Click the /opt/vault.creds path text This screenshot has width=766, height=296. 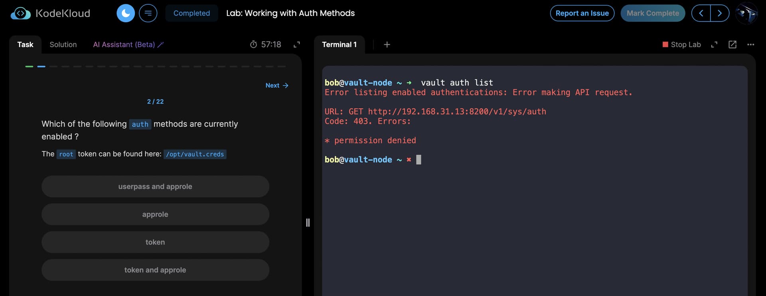tap(195, 154)
